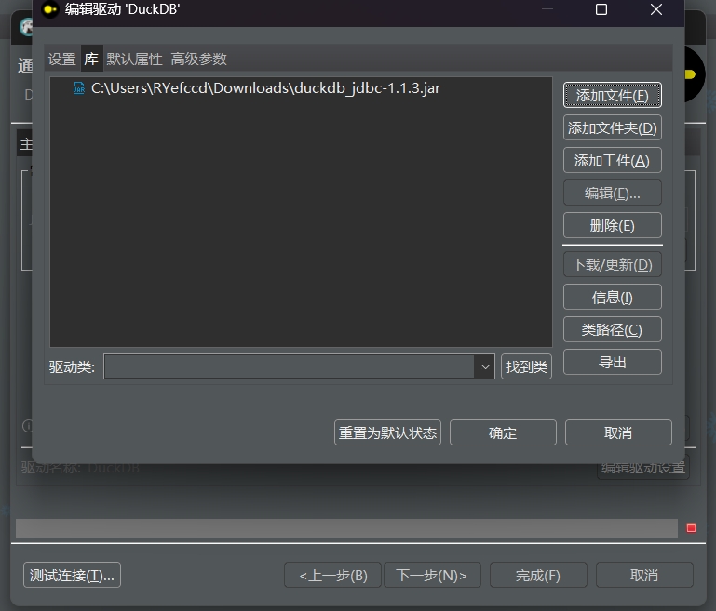Close the 编辑驱动 'DuckDB' dialog
This screenshot has height=611, width=716.
tap(656, 9)
